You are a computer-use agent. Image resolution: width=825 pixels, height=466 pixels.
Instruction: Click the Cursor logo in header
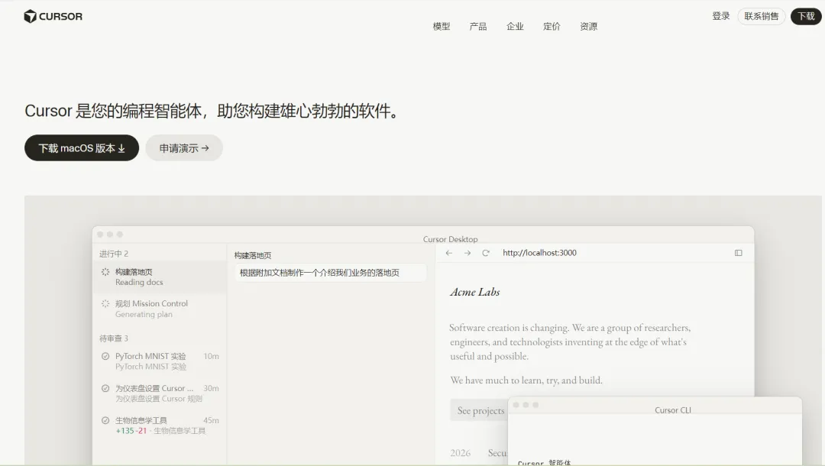(53, 16)
